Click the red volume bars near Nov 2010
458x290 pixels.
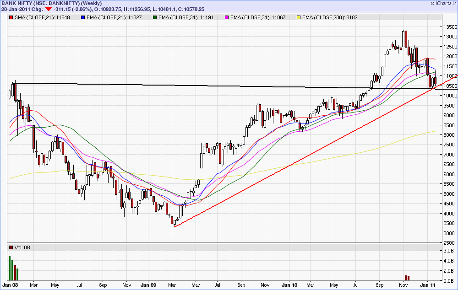click(x=407, y=278)
